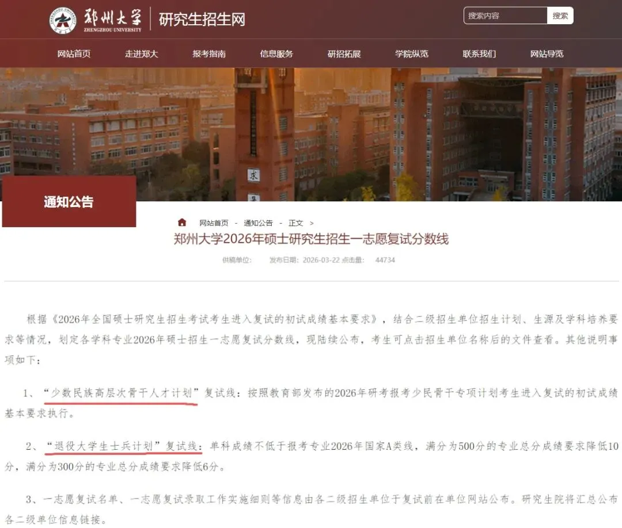
Task: Select 报考指南 in the navigation bar
Action: coord(209,54)
